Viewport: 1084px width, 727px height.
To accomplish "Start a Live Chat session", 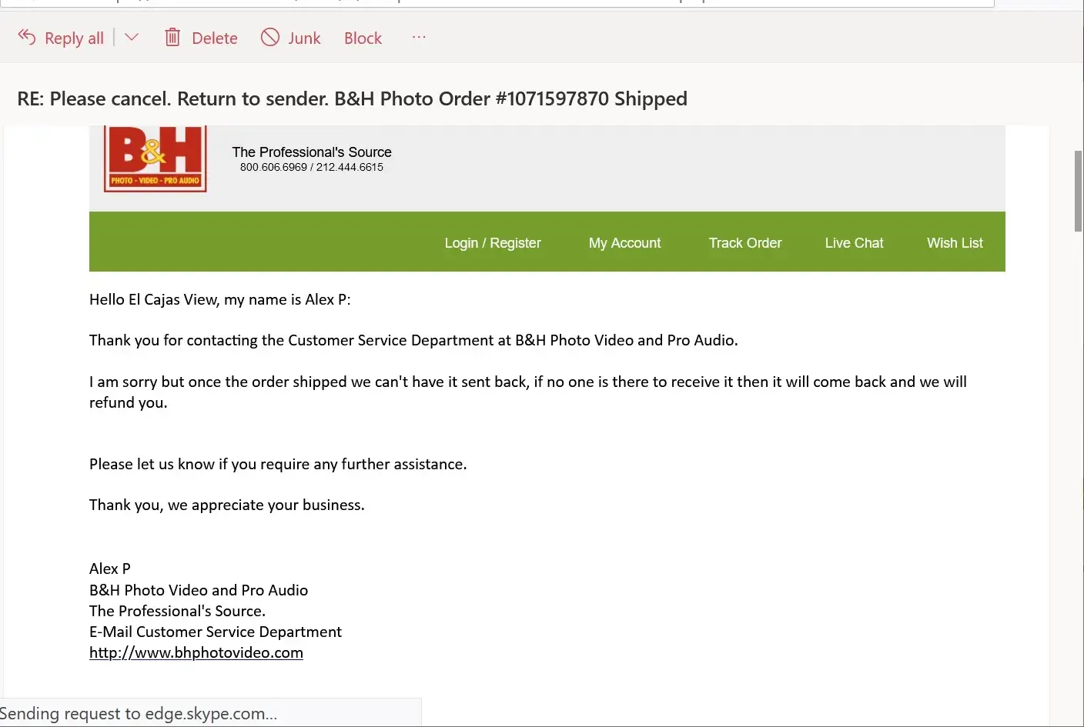I will click(x=854, y=243).
